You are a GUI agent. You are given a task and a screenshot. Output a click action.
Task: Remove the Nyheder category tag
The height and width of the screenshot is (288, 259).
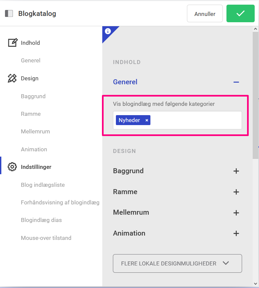click(147, 120)
